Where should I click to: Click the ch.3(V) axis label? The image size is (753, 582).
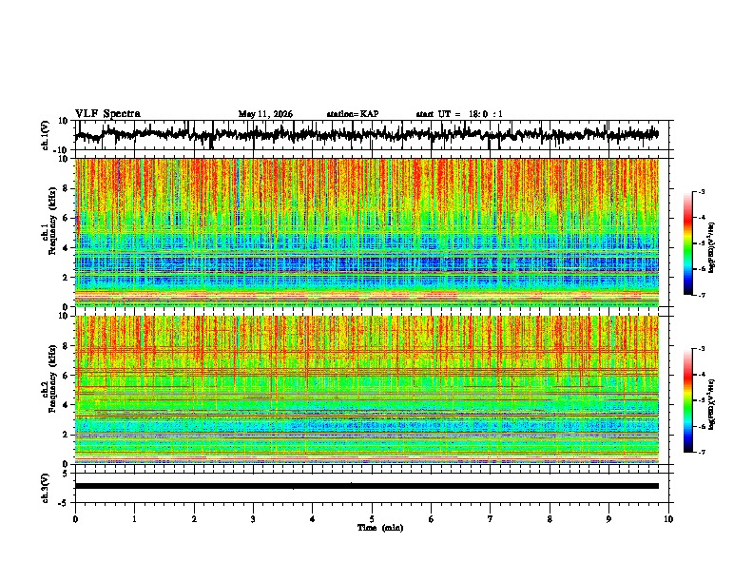pyautogui.click(x=46, y=488)
